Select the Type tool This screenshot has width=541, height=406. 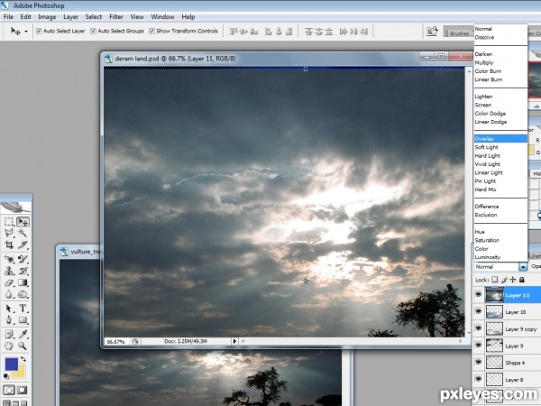click(x=23, y=309)
